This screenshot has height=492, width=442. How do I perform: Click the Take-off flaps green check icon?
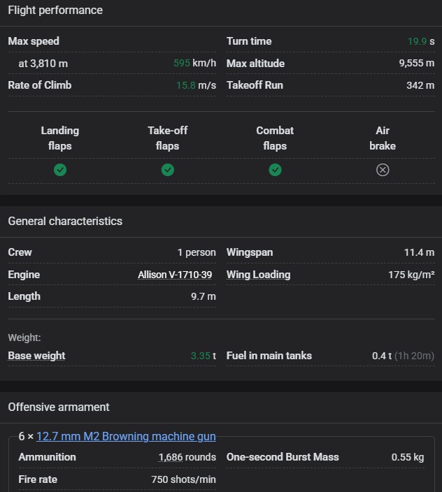click(x=167, y=170)
